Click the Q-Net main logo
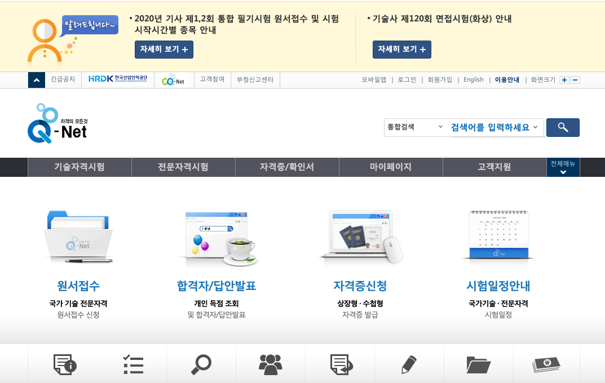This screenshot has width=605, height=383. point(58,123)
